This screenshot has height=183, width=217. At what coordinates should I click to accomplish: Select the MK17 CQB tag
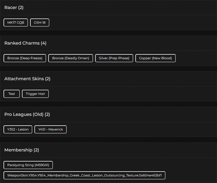tap(16, 22)
